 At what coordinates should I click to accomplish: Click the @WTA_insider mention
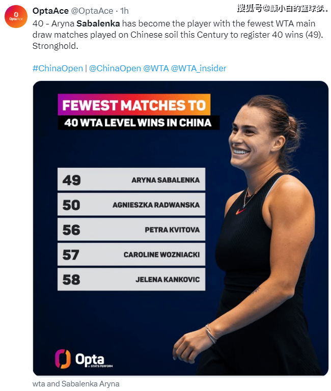(199, 68)
